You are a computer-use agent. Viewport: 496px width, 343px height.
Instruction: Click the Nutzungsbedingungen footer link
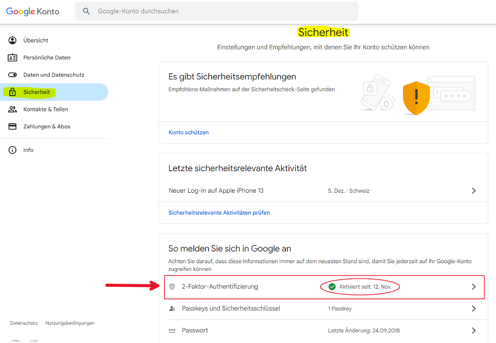(x=70, y=323)
